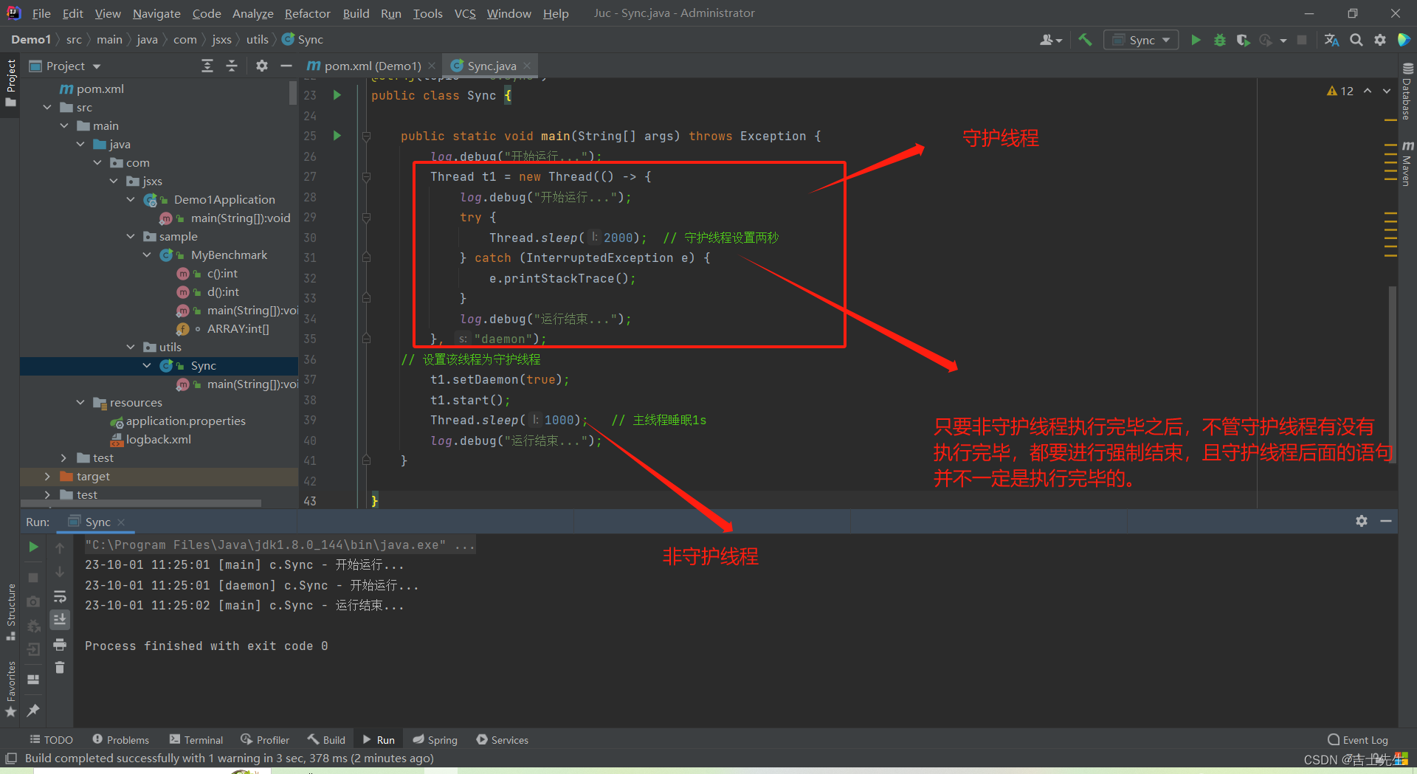
Task: Toggle scroll to end in console
Action: [60, 619]
